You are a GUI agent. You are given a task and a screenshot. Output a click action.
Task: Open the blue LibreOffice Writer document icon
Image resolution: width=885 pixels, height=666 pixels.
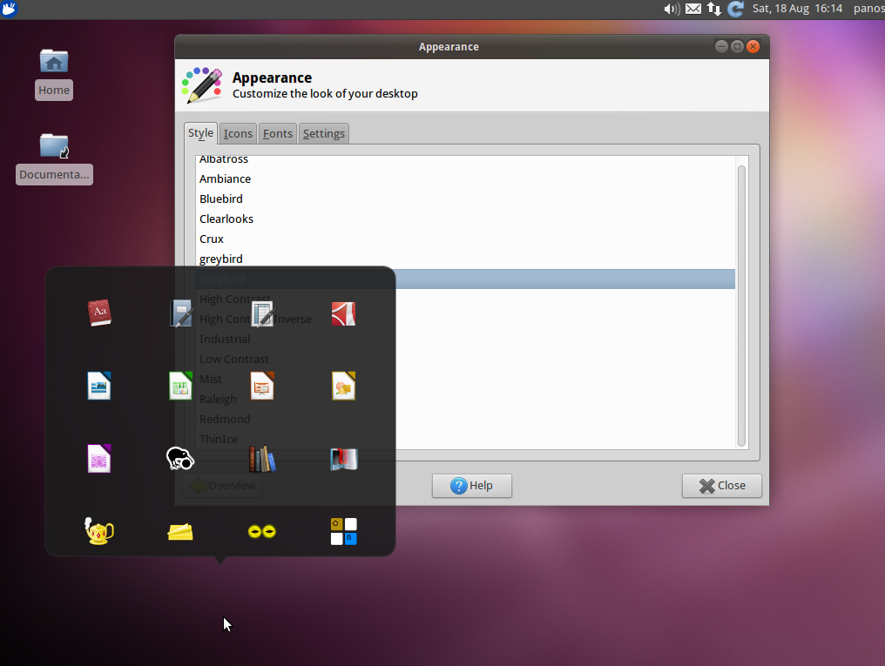pyautogui.click(x=99, y=387)
